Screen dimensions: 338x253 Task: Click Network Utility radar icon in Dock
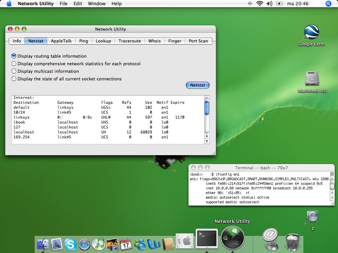click(x=233, y=238)
